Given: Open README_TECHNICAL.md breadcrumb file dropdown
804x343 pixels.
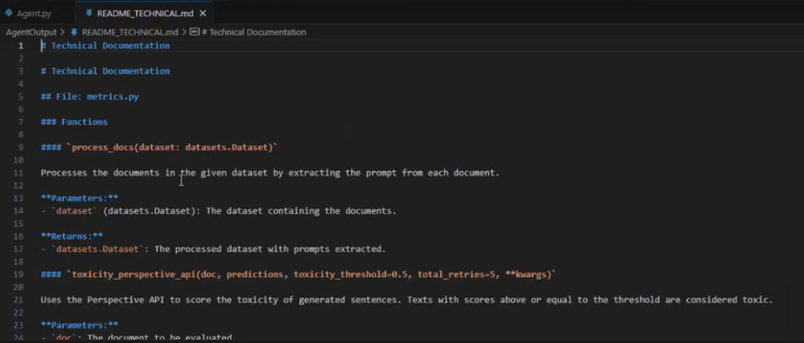Looking at the screenshot, I should [x=130, y=32].
